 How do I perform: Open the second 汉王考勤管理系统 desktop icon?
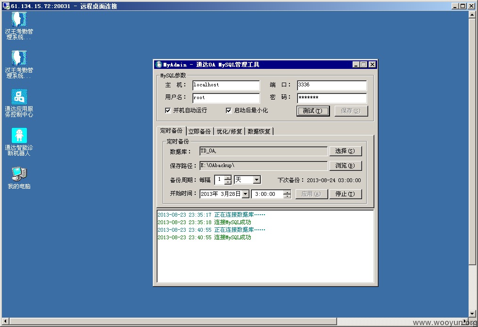19,65
